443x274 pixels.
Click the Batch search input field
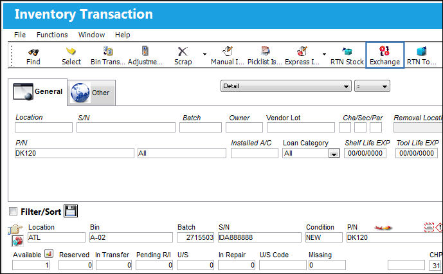pos(201,127)
